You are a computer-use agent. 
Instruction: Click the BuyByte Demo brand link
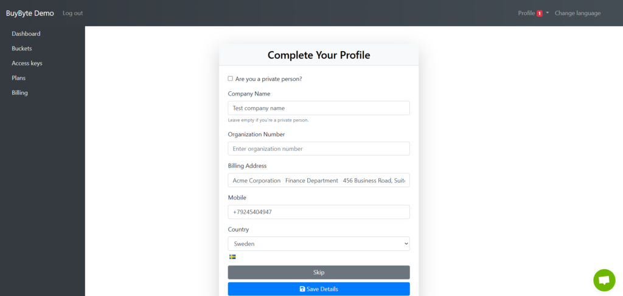click(30, 13)
